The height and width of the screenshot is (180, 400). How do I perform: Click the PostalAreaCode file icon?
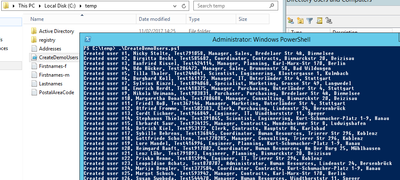34,92
